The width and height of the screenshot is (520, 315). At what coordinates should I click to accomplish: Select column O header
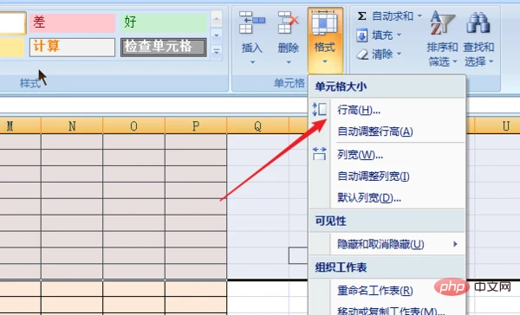coord(133,125)
